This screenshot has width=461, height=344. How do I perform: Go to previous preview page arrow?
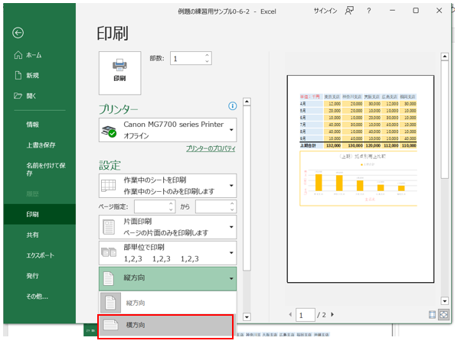coord(289,315)
